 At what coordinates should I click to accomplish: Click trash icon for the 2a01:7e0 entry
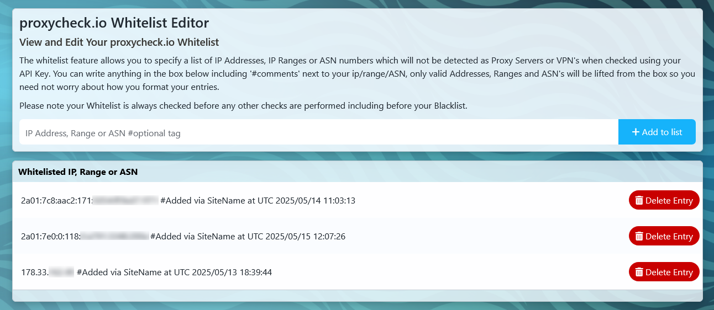(639, 237)
